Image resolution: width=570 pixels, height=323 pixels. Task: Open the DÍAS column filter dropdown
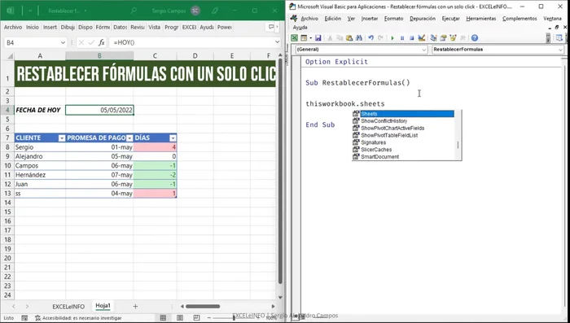[173, 138]
